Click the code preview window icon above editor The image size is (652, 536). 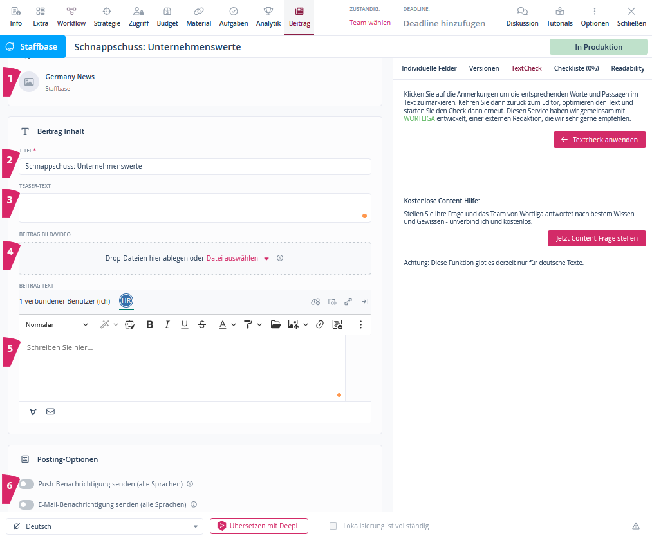332,302
